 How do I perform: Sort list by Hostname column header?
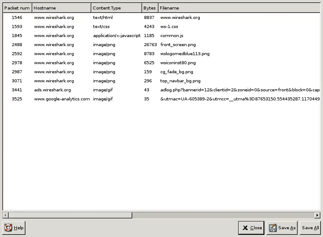(x=61, y=8)
